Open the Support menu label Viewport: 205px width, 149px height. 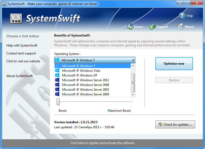(x=162, y=27)
